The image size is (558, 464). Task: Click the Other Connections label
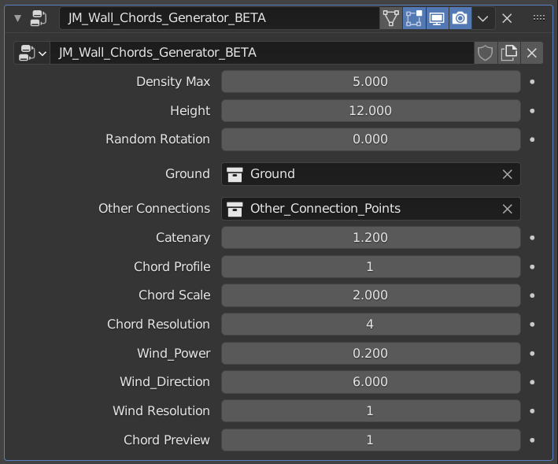pos(154,208)
